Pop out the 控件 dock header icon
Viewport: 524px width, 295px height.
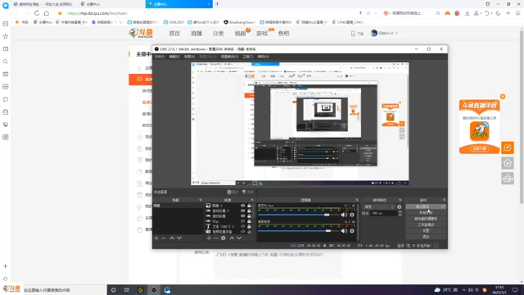pyautogui.click(x=444, y=200)
